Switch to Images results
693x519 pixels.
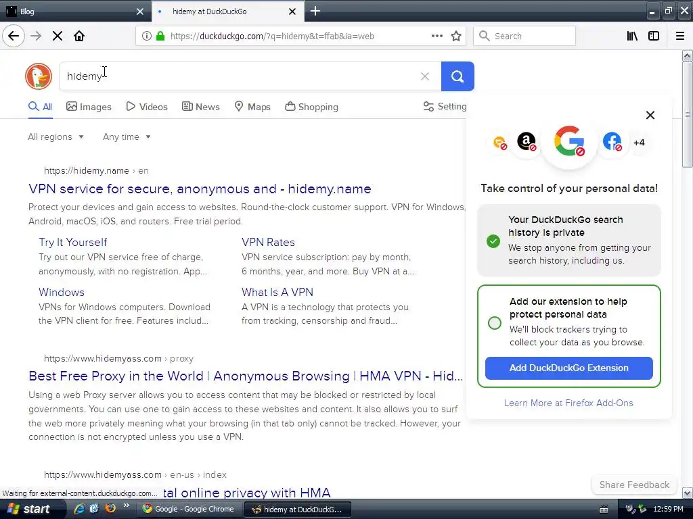click(89, 107)
